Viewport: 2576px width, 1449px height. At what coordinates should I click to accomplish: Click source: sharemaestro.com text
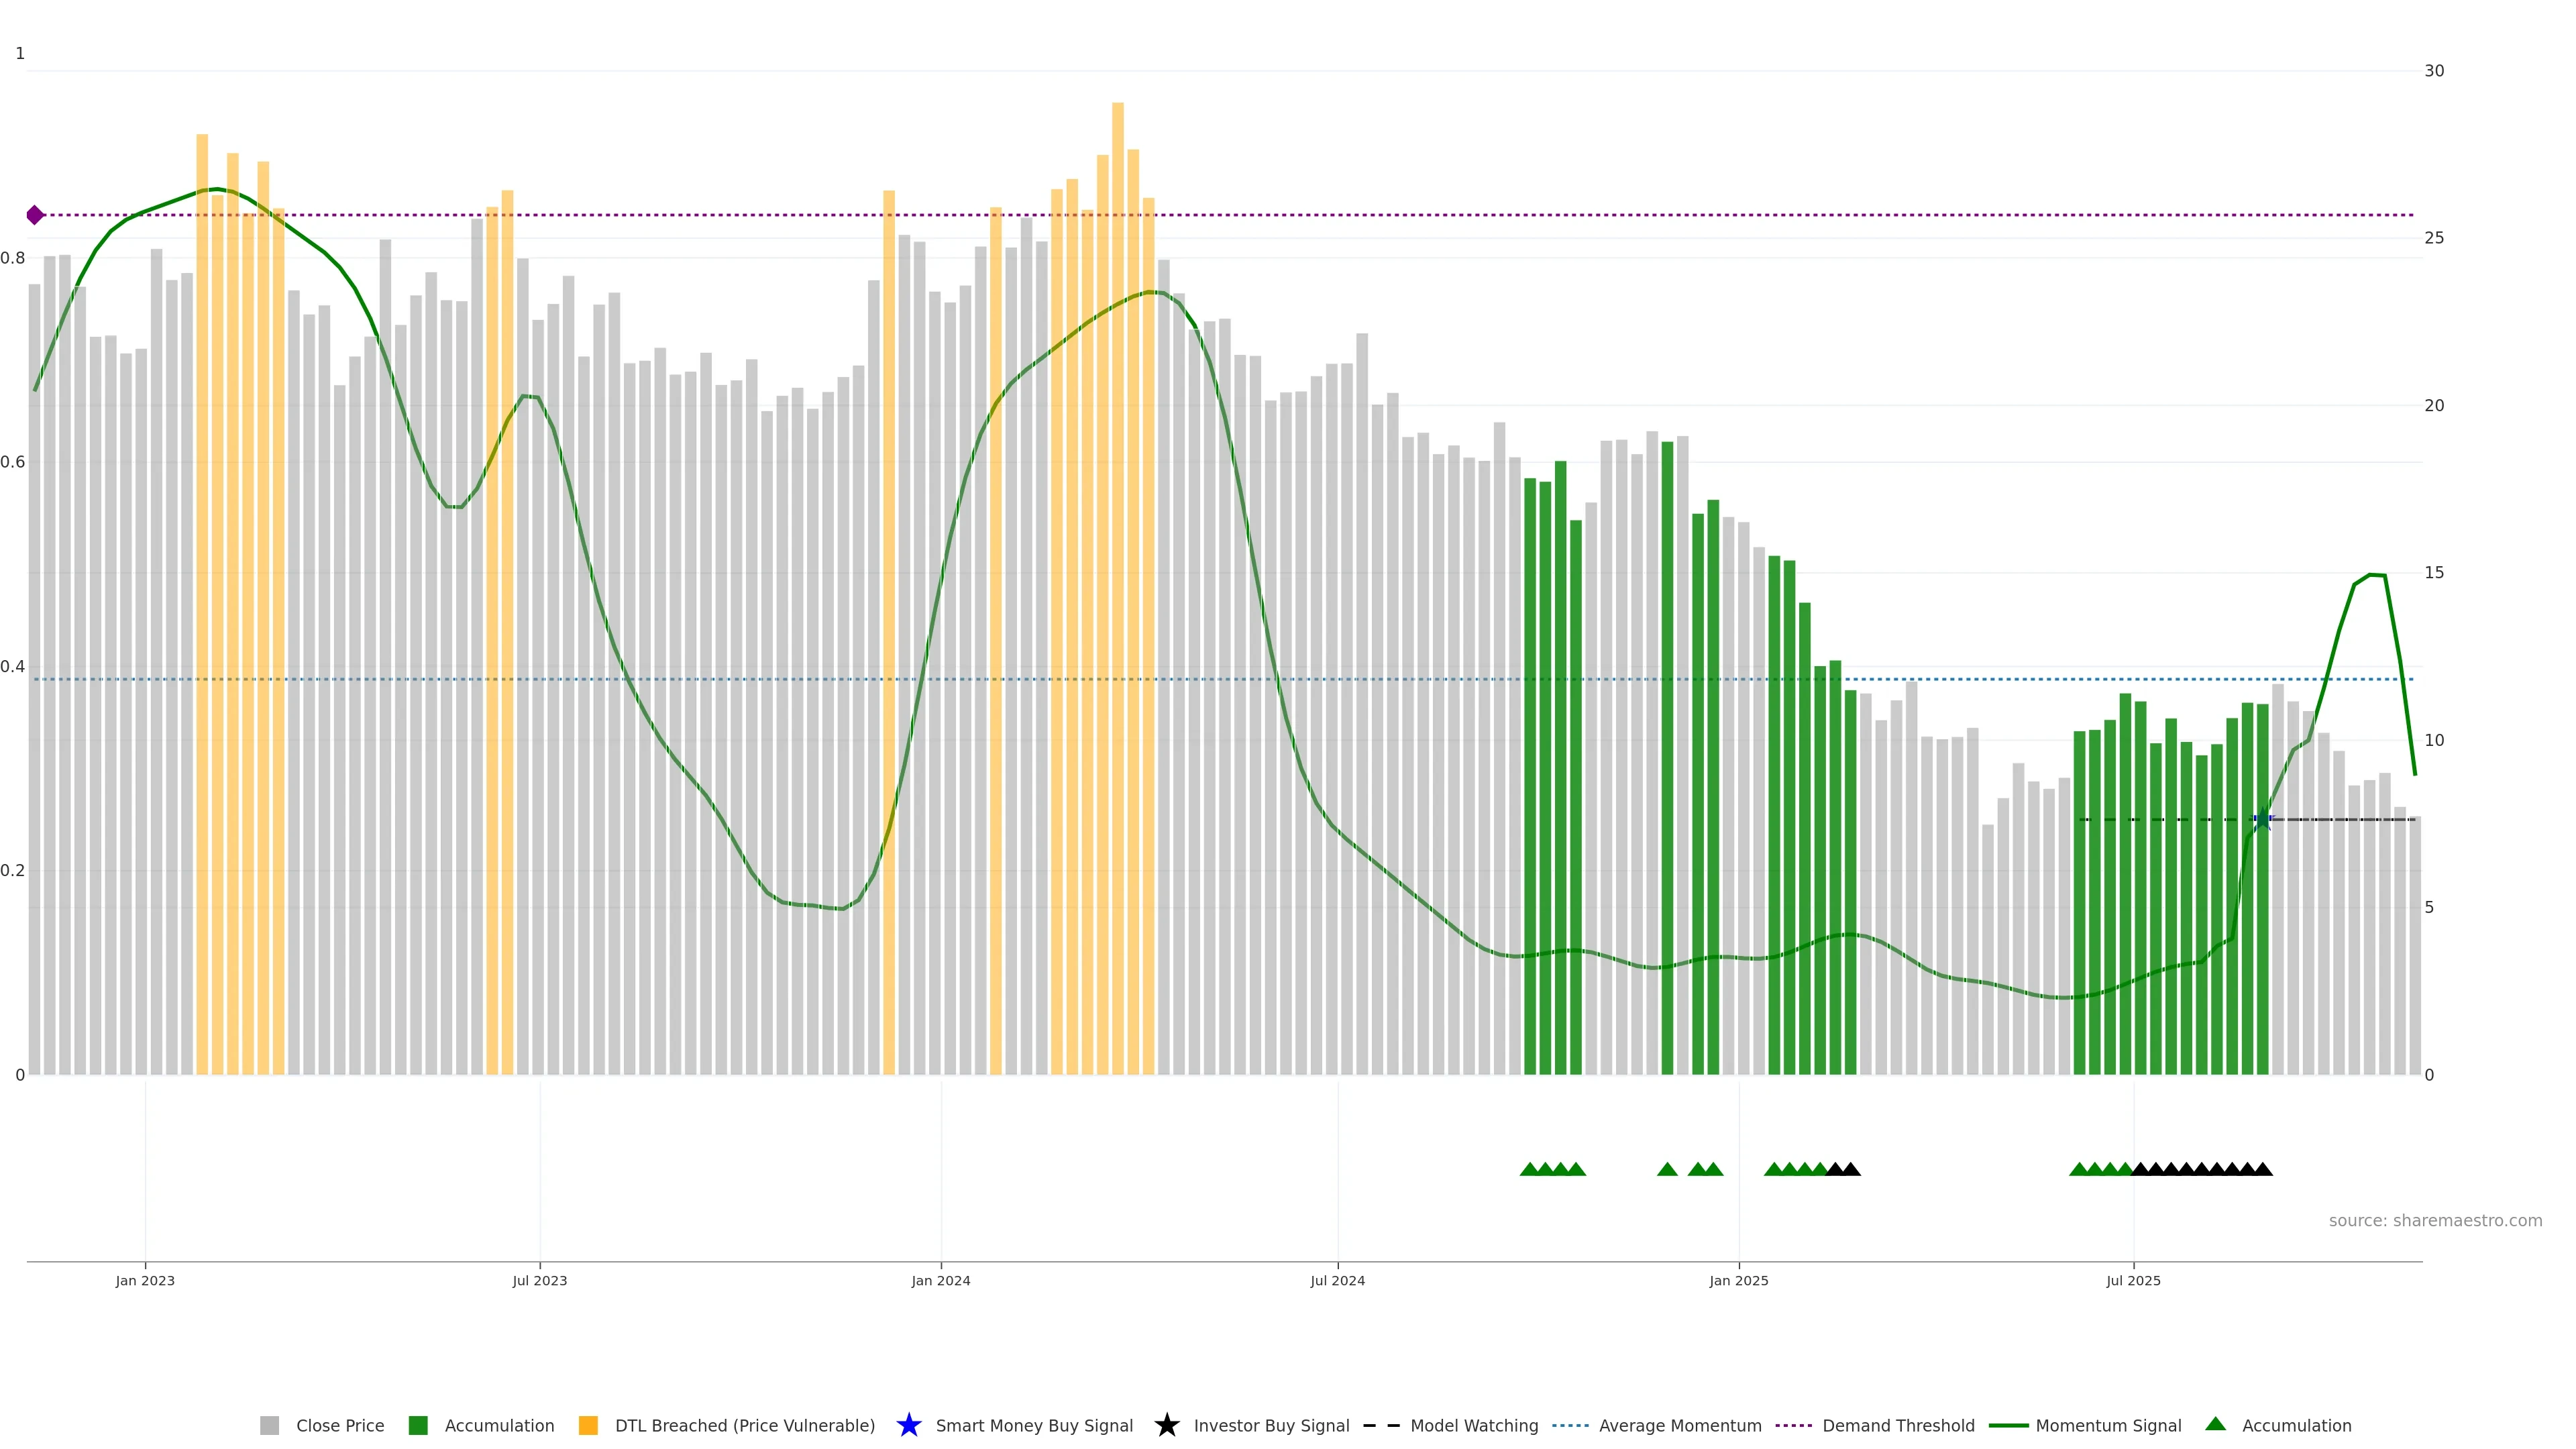coord(2435,1220)
